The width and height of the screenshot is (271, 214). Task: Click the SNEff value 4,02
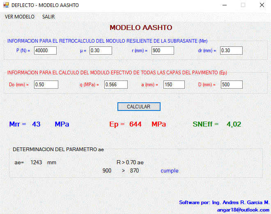coord(234,124)
